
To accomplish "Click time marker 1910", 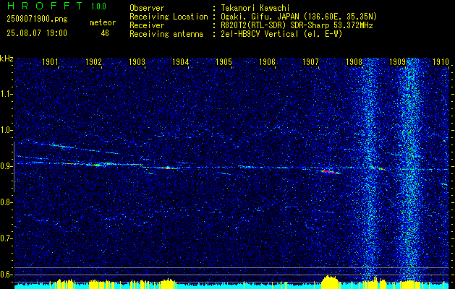I will [x=441, y=61].
